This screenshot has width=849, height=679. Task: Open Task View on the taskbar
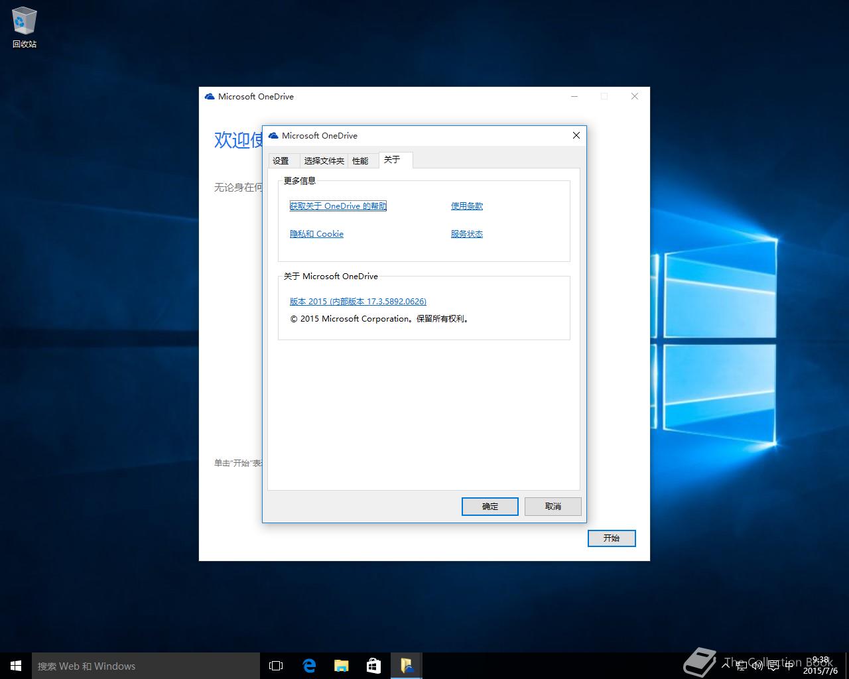tap(276, 666)
